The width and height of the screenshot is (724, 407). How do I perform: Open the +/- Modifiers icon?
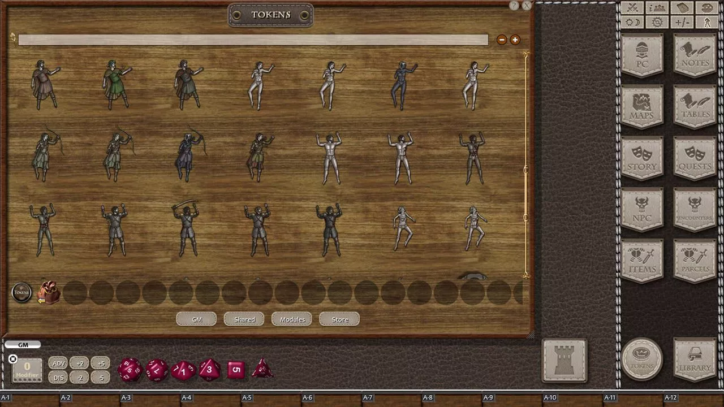click(682, 23)
